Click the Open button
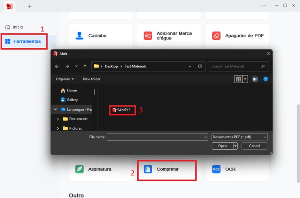300x198 pixels. coord(222,146)
